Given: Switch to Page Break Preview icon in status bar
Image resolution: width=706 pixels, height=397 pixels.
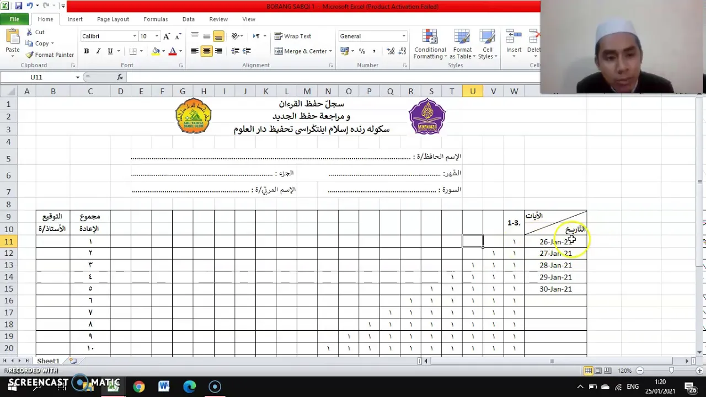Looking at the screenshot, I should click(x=608, y=371).
